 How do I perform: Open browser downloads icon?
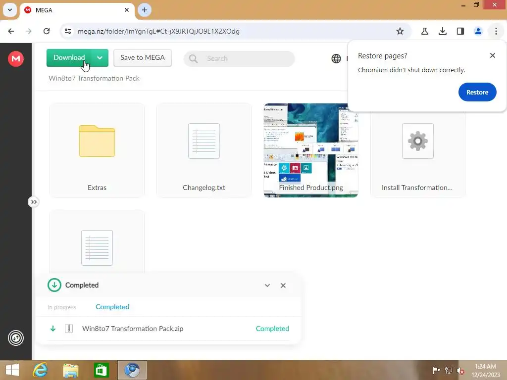click(443, 31)
